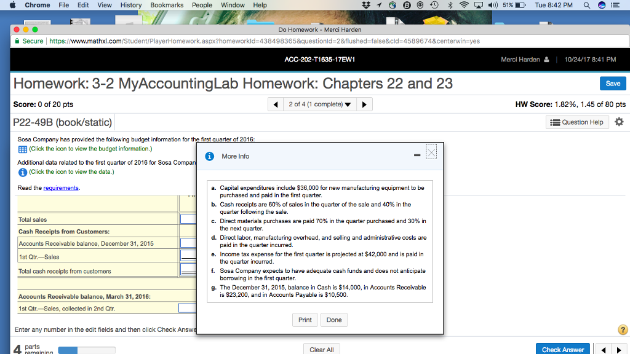Click the battery status icon
630x354 pixels.
pos(520,5)
